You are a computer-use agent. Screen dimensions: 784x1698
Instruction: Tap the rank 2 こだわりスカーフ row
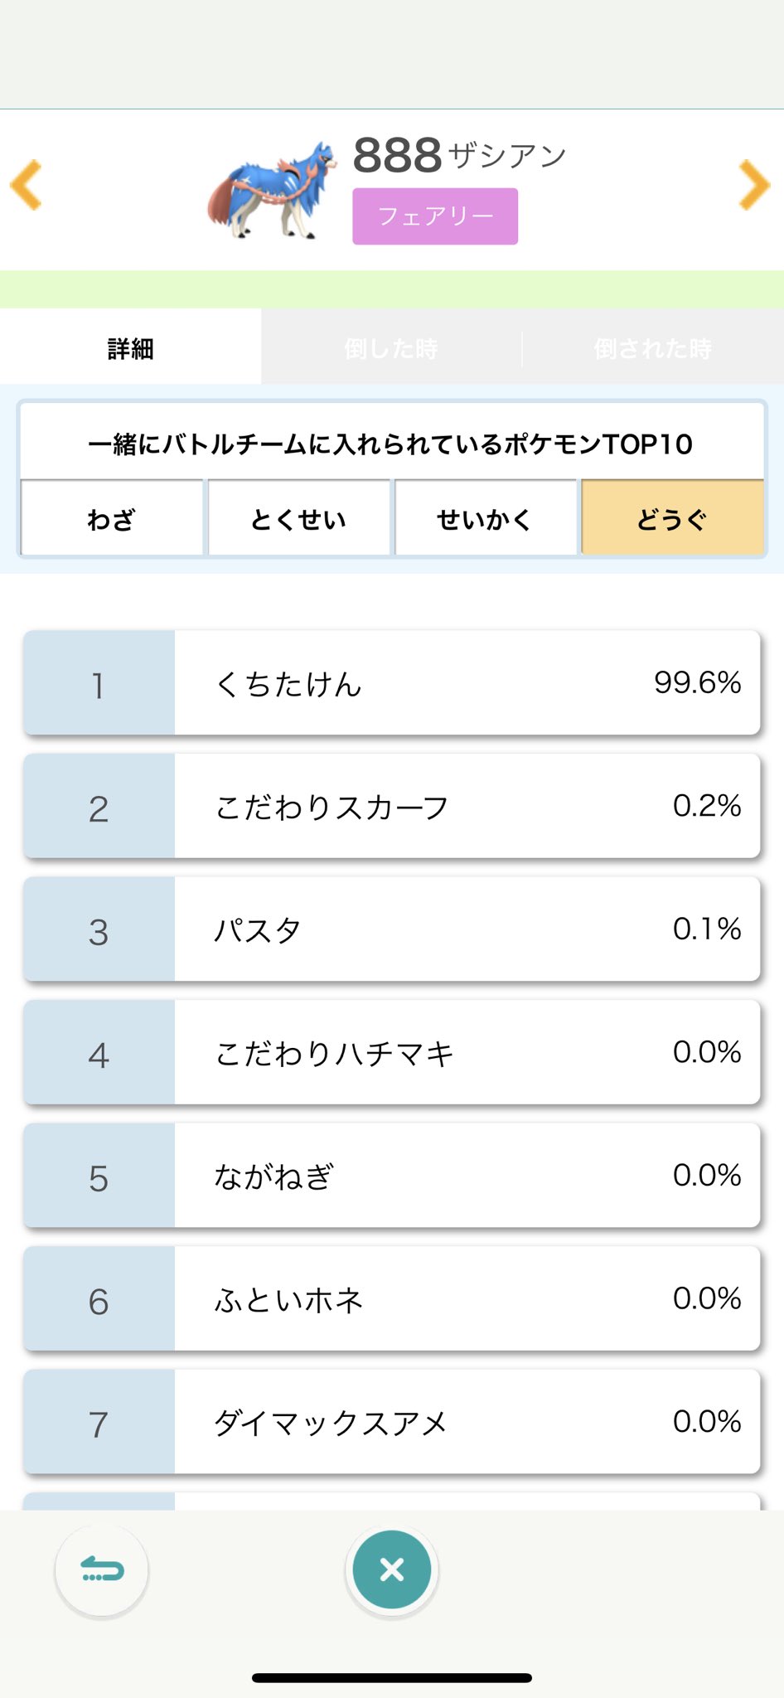pyautogui.click(x=391, y=806)
